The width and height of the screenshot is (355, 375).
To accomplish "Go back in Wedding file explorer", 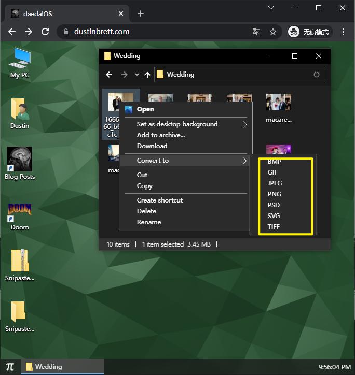I will point(109,75).
